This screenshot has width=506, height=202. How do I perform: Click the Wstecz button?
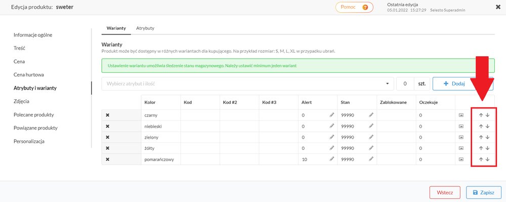click(x=445, y=193)
